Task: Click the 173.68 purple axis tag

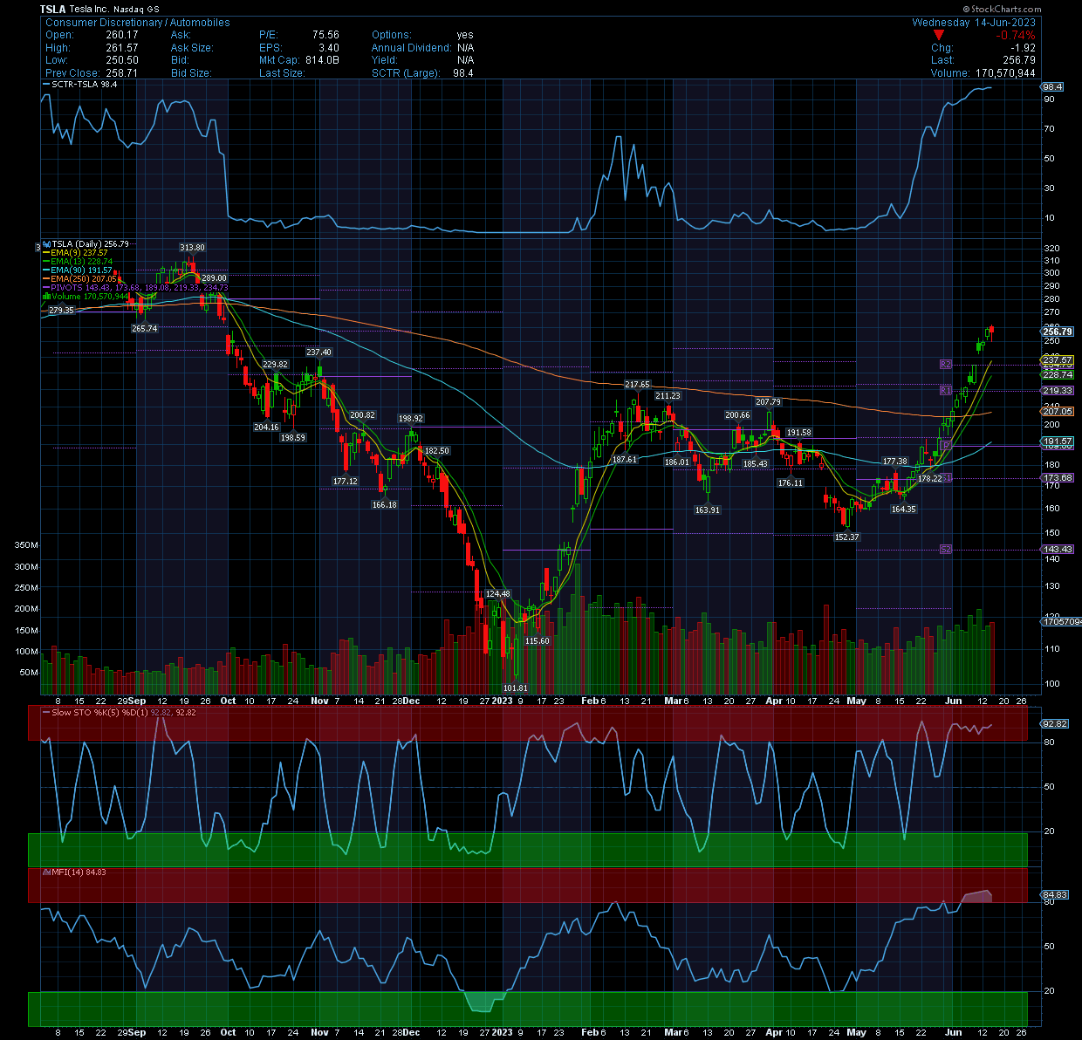Action: 1058,478
